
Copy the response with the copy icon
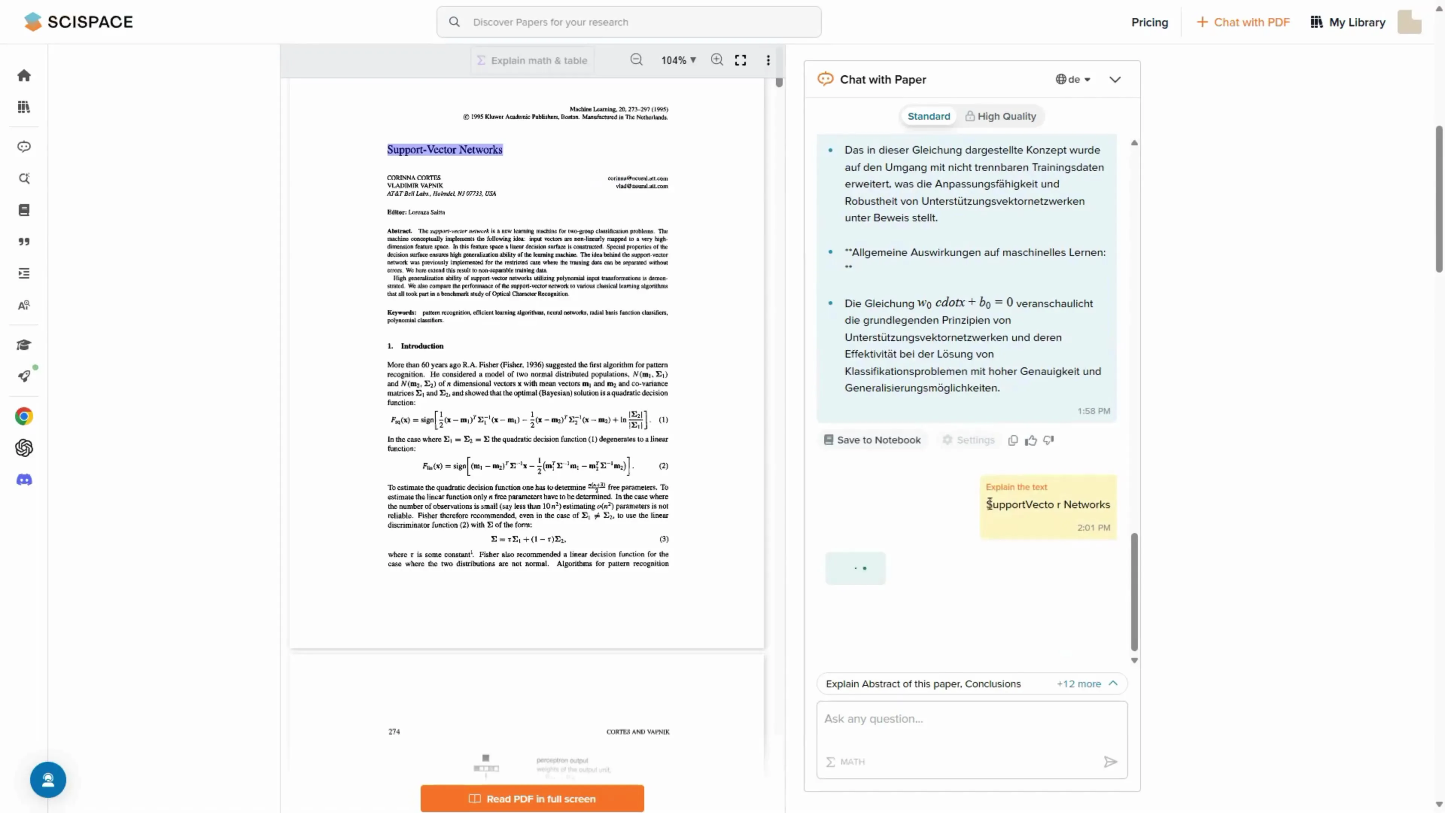coord(1013,440)
